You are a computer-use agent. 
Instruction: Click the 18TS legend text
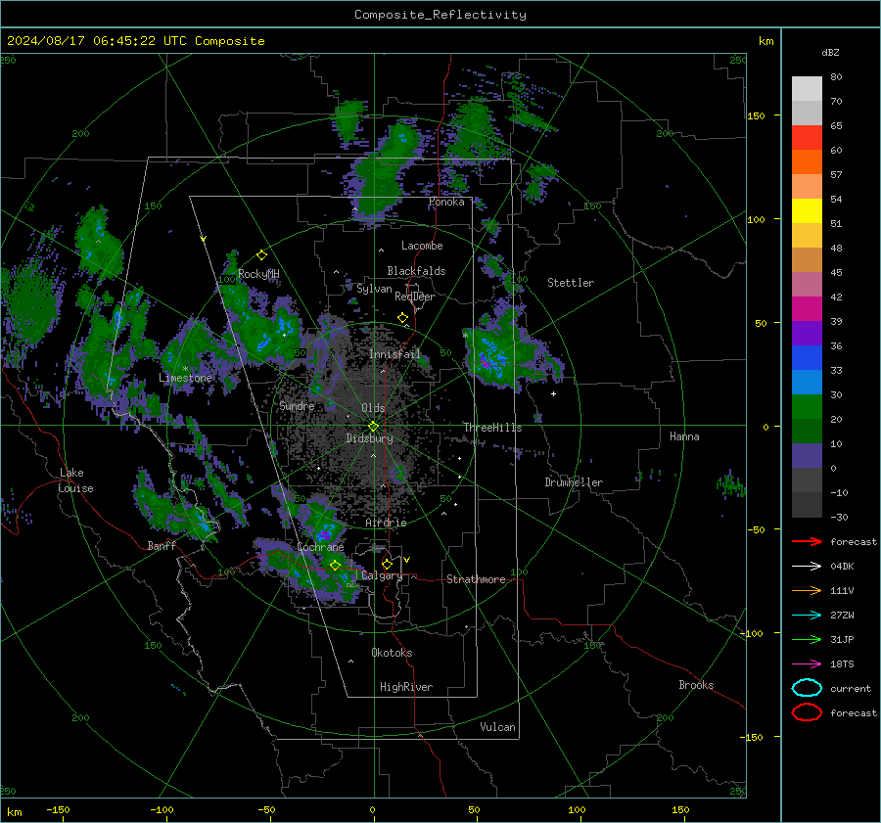coord(842,664)
